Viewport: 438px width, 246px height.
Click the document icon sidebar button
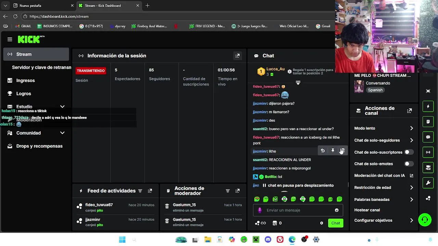click(428, 122)
